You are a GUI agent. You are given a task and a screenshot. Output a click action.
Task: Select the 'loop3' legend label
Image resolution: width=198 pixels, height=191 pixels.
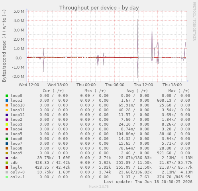point(16,124)
